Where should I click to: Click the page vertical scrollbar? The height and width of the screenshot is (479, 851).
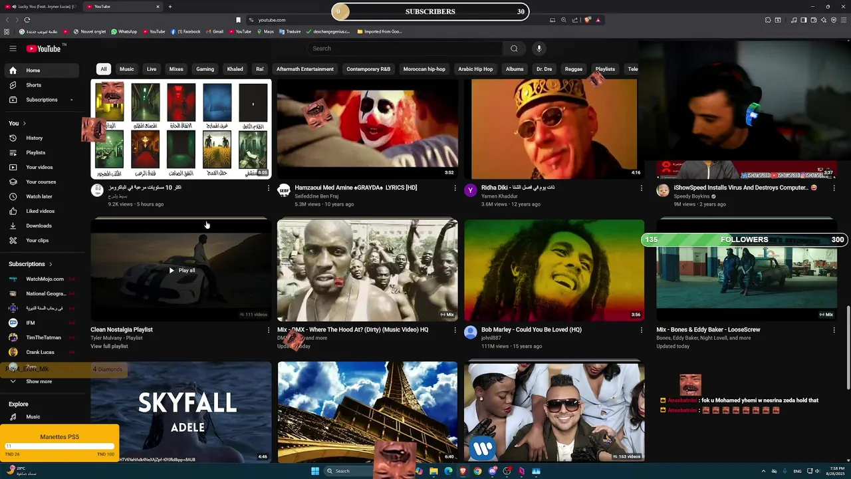point(848,348)
